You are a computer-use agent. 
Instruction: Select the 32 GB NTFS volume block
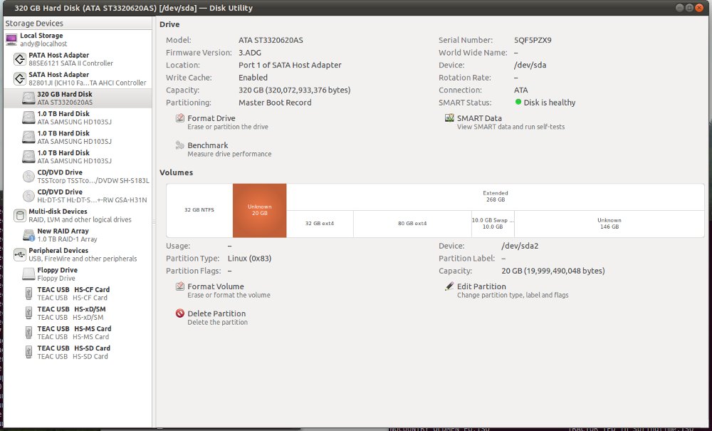pyautogui.click(x=199, y=210)
